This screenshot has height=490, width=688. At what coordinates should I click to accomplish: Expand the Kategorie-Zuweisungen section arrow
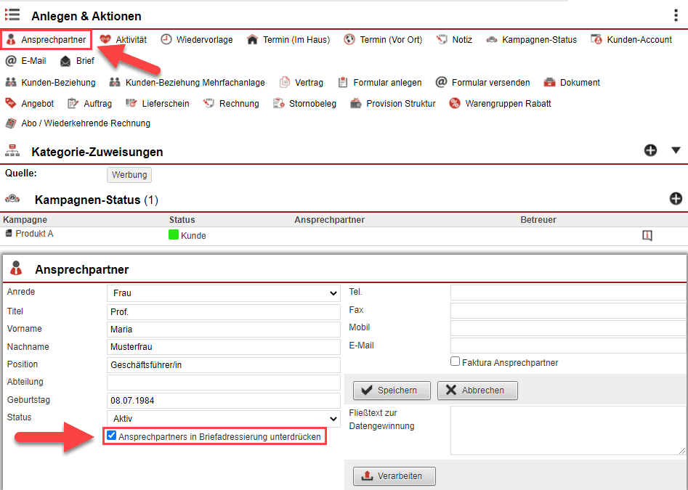coord(676,150)
